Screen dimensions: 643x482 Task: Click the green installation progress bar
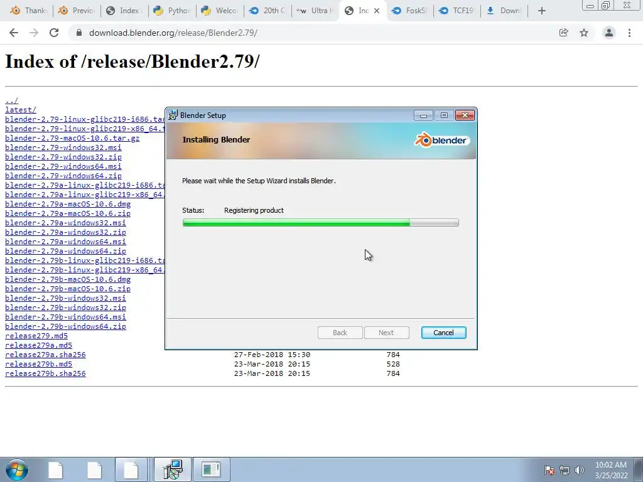(x=321, y=223)
